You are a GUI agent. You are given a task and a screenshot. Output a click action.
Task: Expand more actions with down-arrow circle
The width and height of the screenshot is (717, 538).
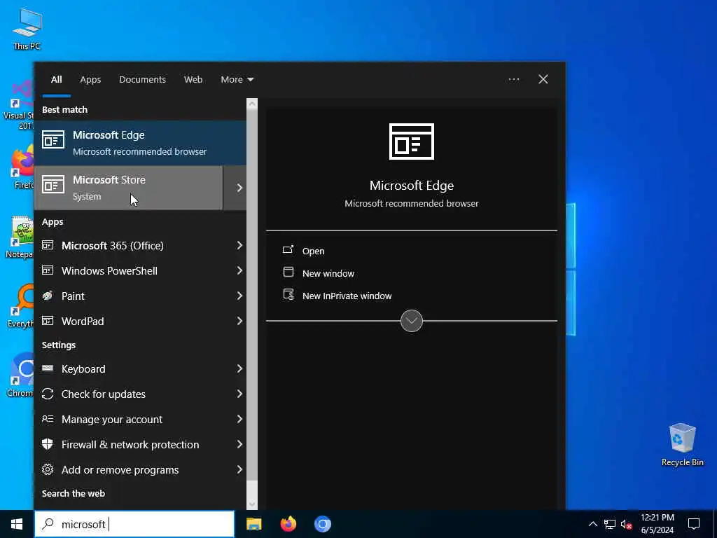[x=412, y=321]
